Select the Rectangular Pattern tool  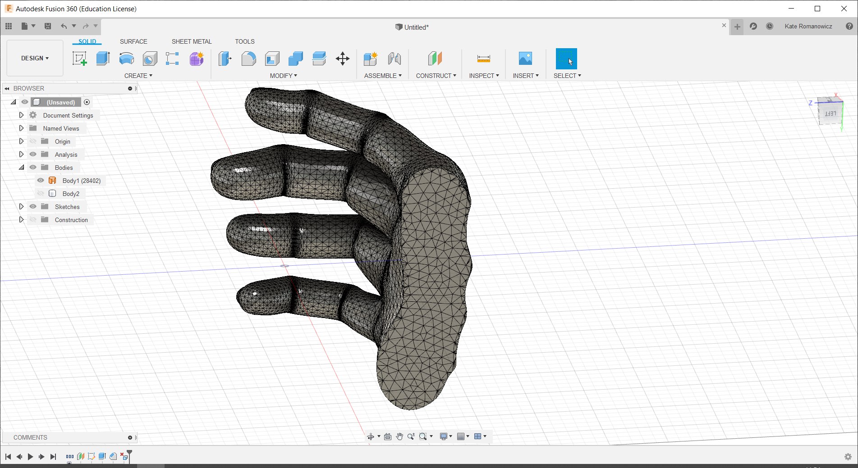point(173,59)
